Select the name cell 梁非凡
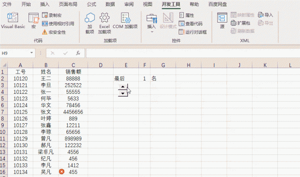This screenshot has width=300, height=177. tap(46, 152)
